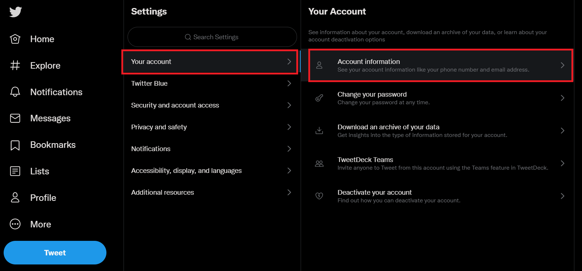The image size is (582, 271).
Task: Click the Lists icon in sidebar
Action: click(15, 171)
